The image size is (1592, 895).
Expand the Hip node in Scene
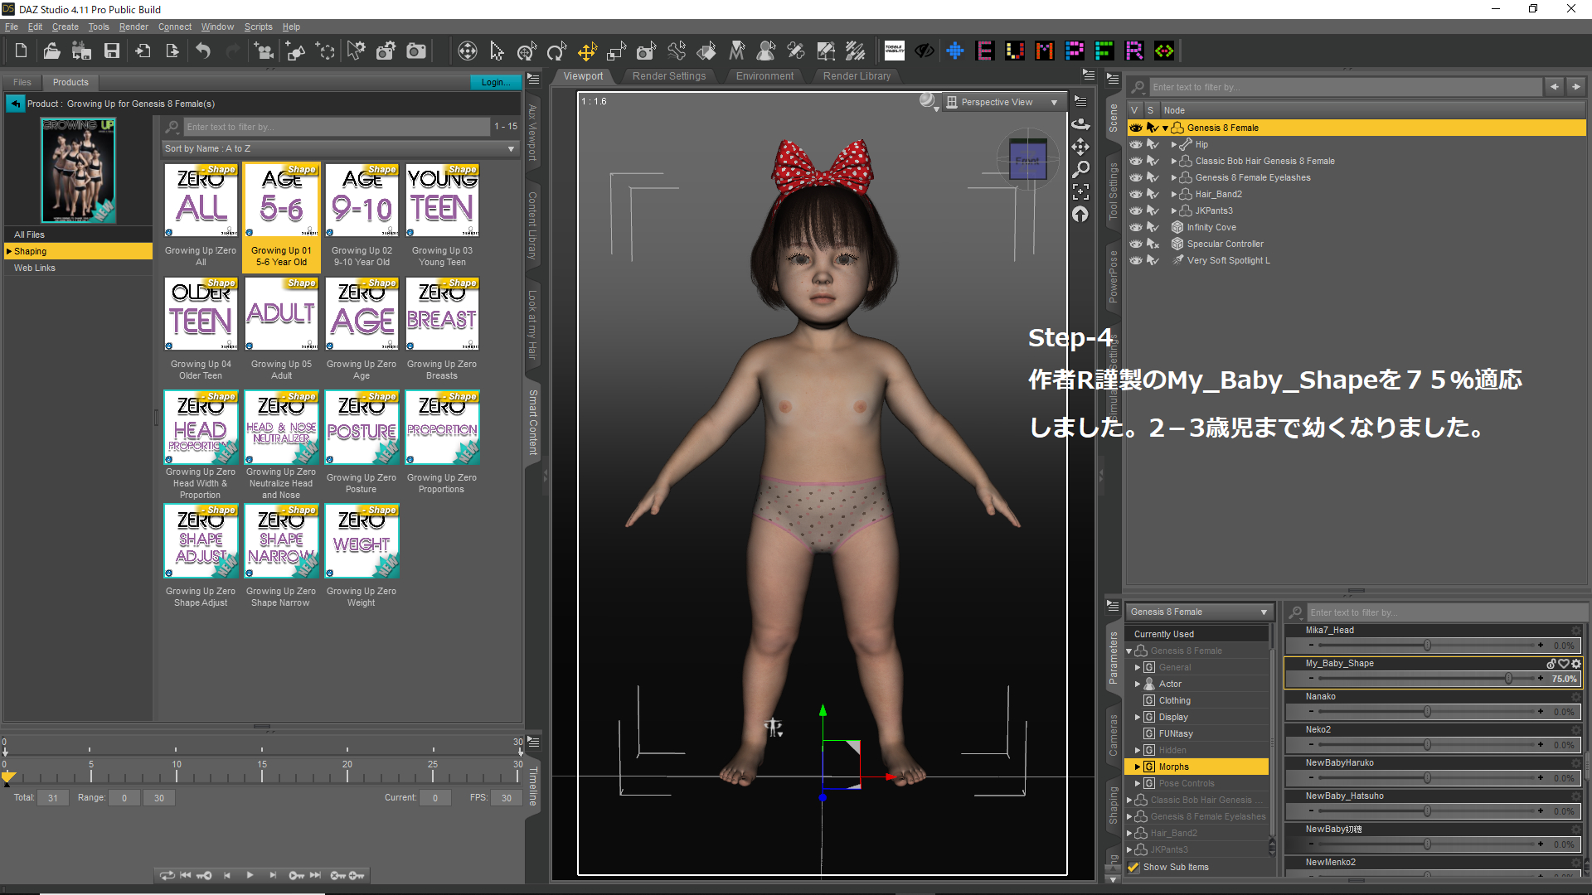point(1173,144)
